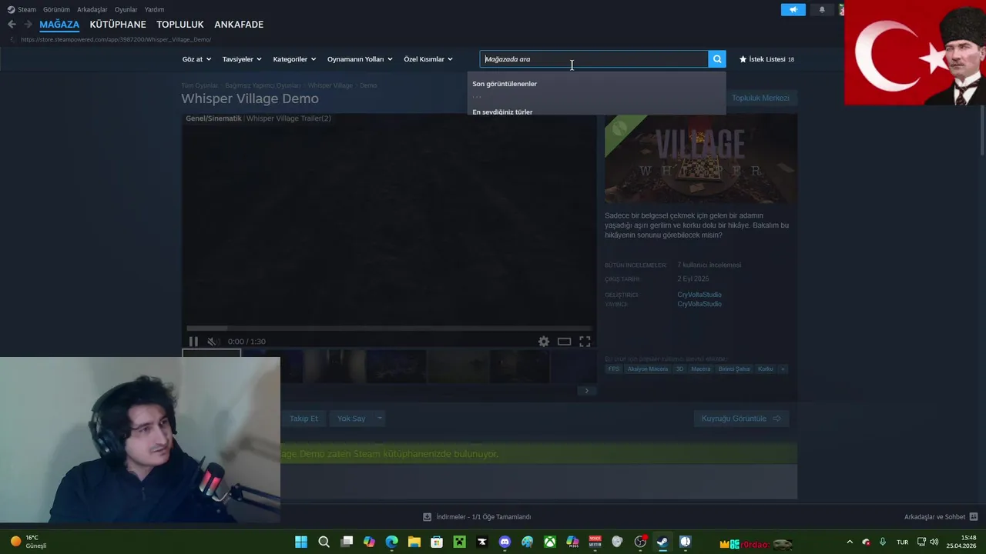The height and width of the screenshot is (554, 986).
Task: Open volume control in system tray
Action: (934, 542)
